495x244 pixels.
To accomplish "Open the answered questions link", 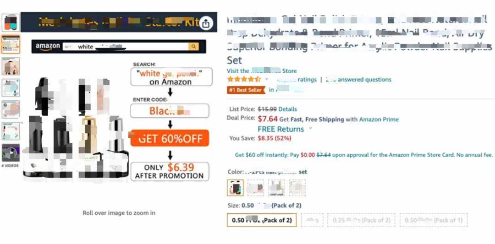I will (358, 80).
